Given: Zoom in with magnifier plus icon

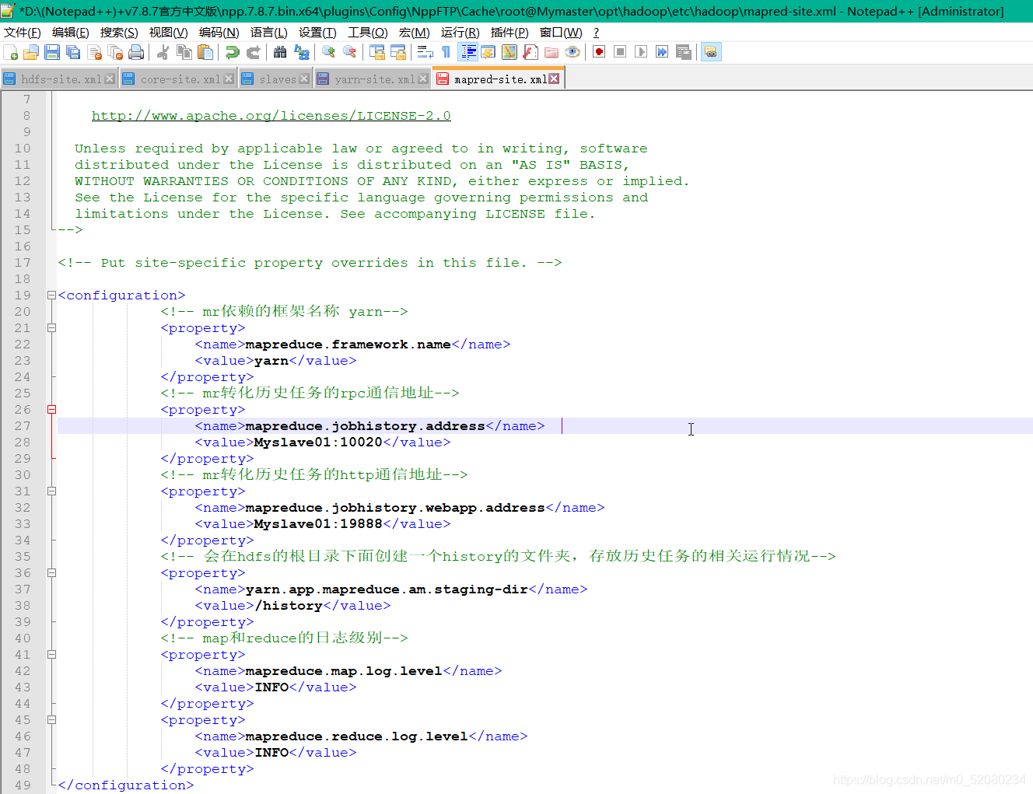Looking at the screenshot, I should click(328, 52).
